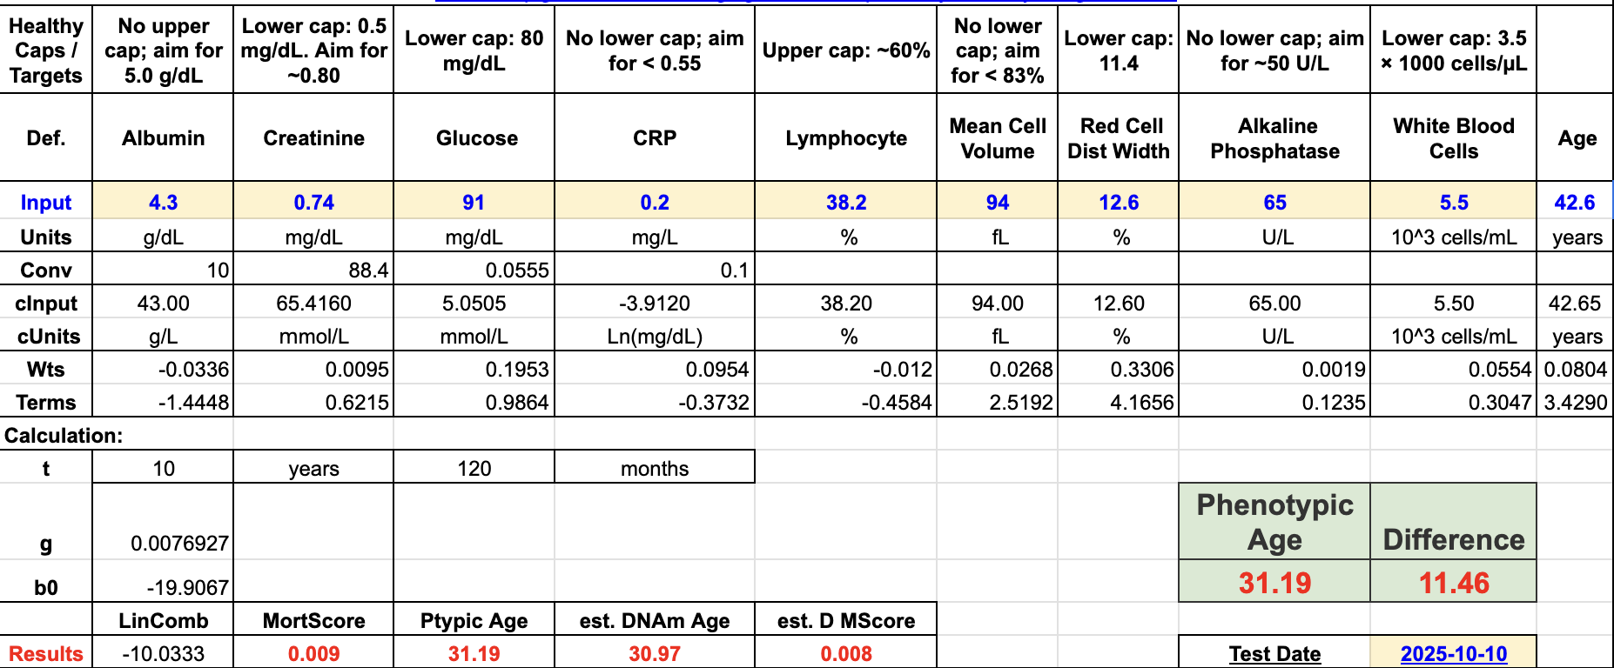
Task: Select the Lymphocyte input cell 38.2
Action: (x=845, y=202)
